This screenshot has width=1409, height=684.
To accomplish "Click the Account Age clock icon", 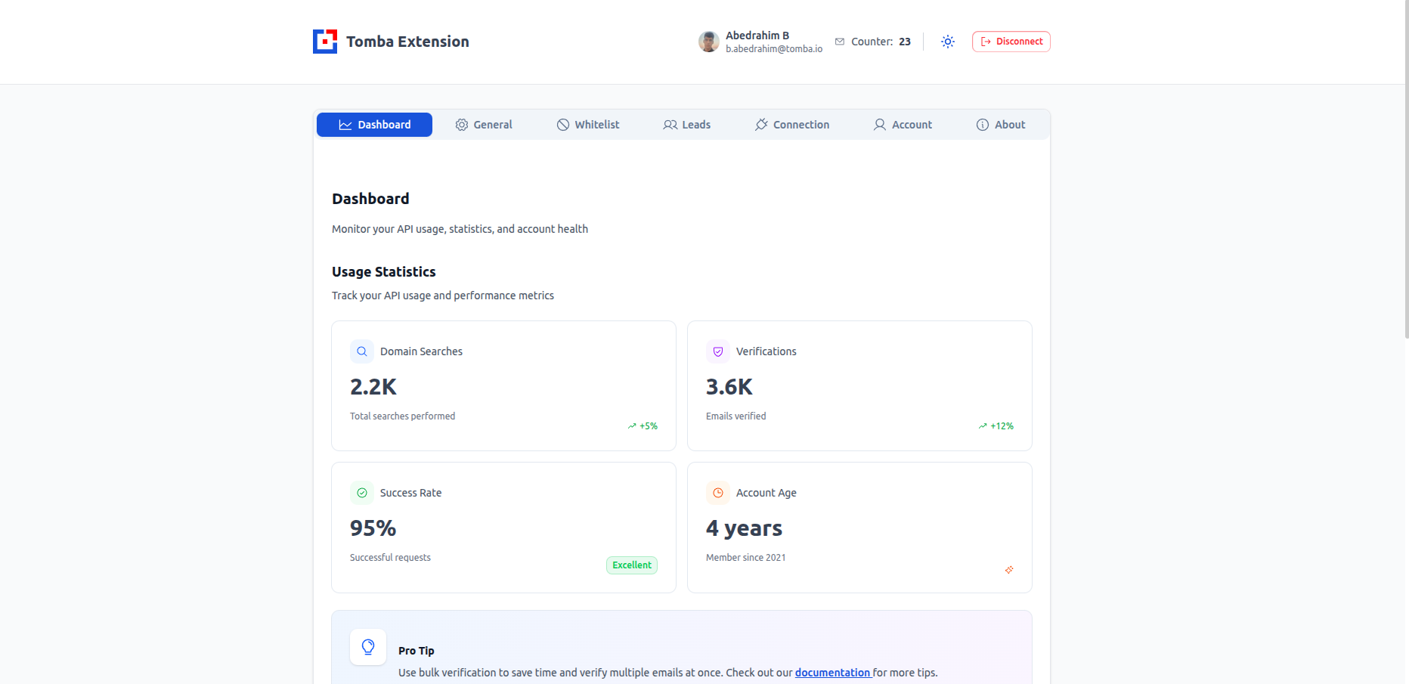I will [718, 493].
